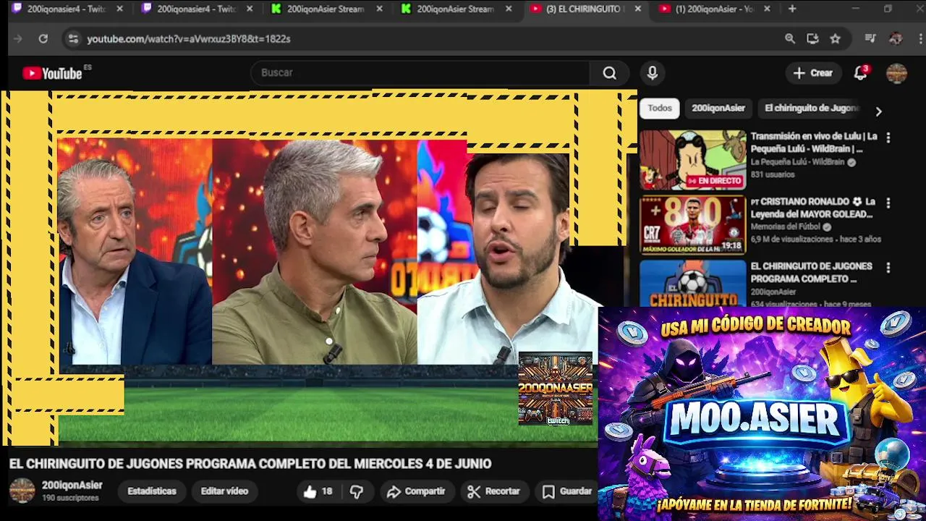Close the (3) EL CHIRINGUITO tab

[x=637, y=9]
